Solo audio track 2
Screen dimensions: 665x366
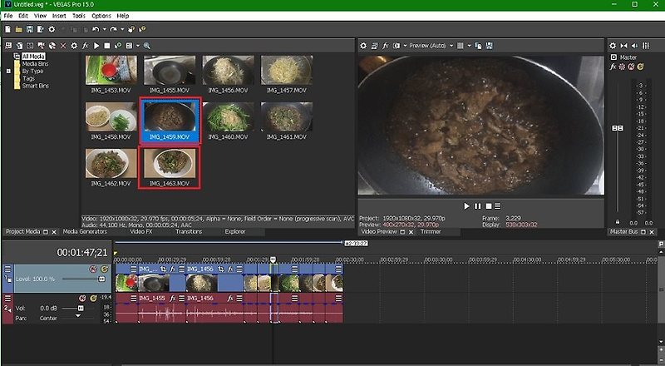93,298
